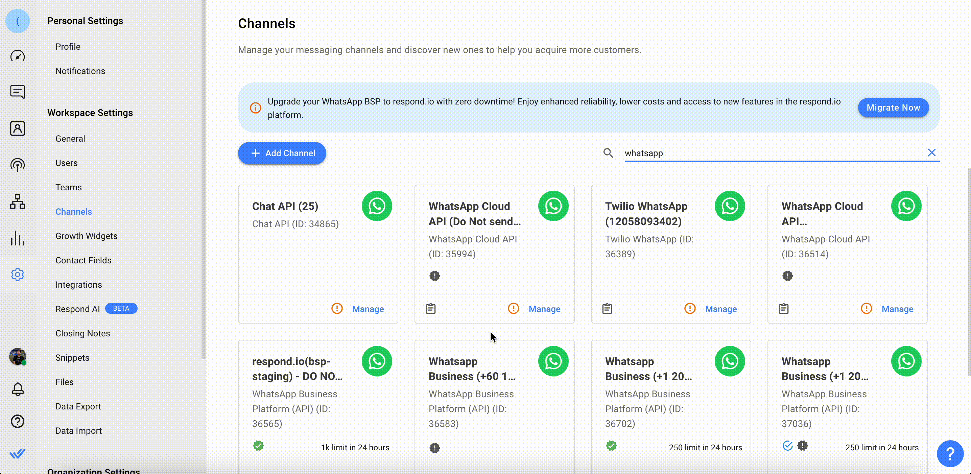This screenshot has height=474, width=971.
Task: Click the Migrate Now button
Action: [x=893, y=108]
